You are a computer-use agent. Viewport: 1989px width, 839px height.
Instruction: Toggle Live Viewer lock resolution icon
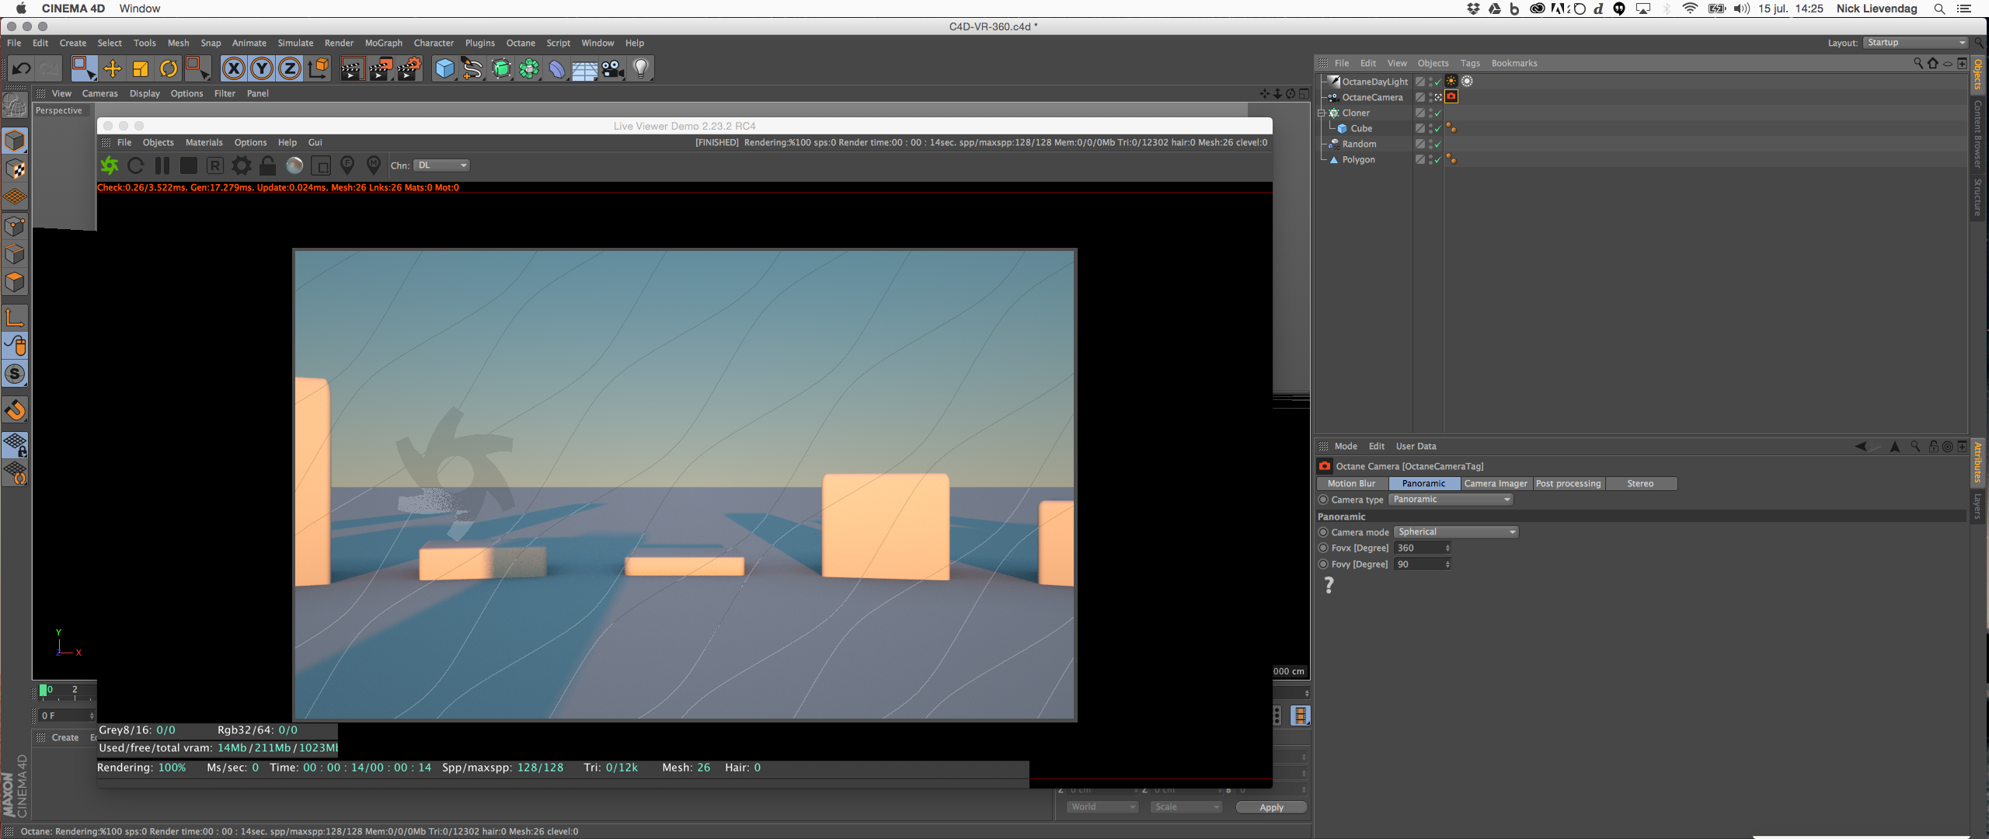point(267,165)
